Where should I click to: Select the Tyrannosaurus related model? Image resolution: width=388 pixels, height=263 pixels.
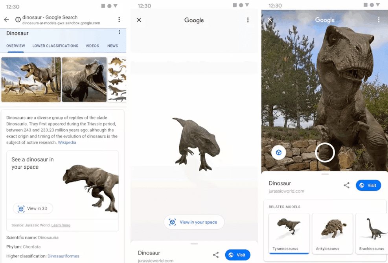pos(289,234)
